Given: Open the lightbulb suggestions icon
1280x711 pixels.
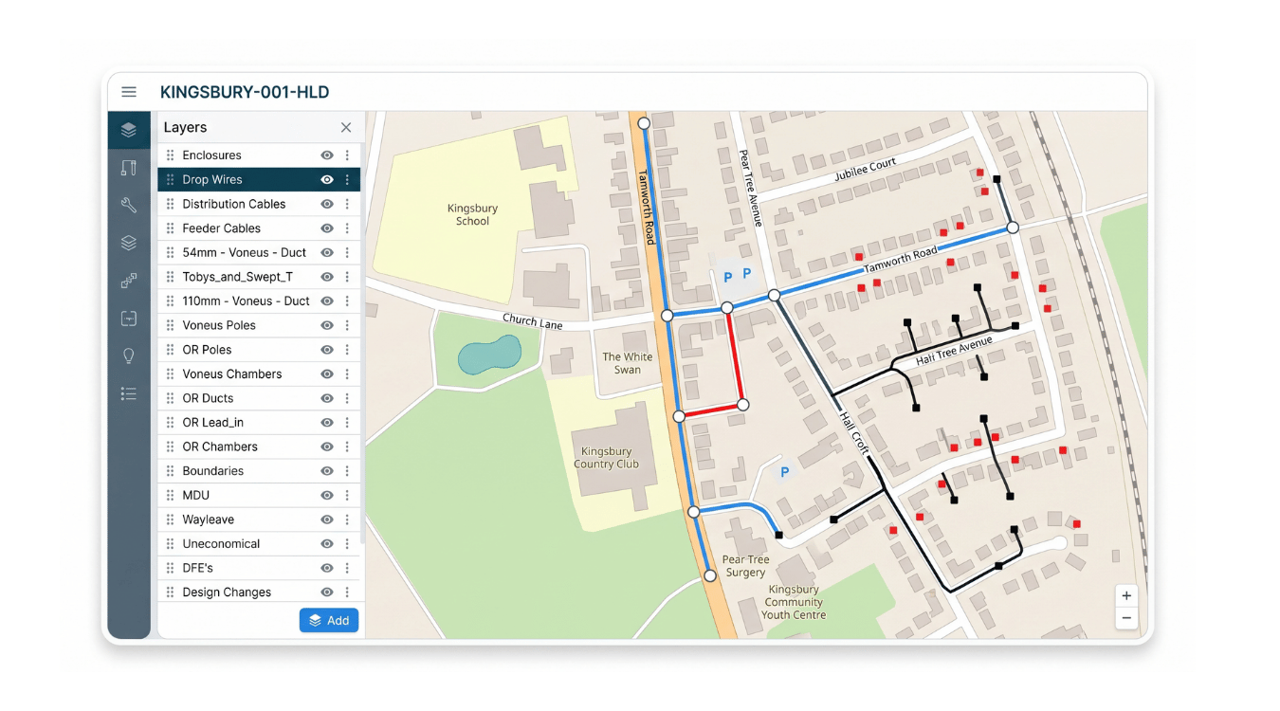Looking at the screenshot, I should [129, 356].
